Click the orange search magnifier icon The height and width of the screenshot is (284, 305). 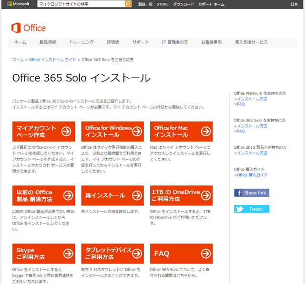click(x=128, y=3)
